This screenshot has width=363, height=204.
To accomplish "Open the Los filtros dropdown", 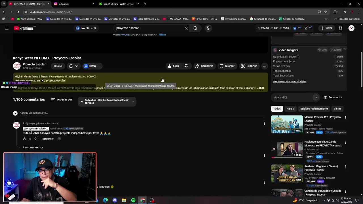I will [86, 28].
